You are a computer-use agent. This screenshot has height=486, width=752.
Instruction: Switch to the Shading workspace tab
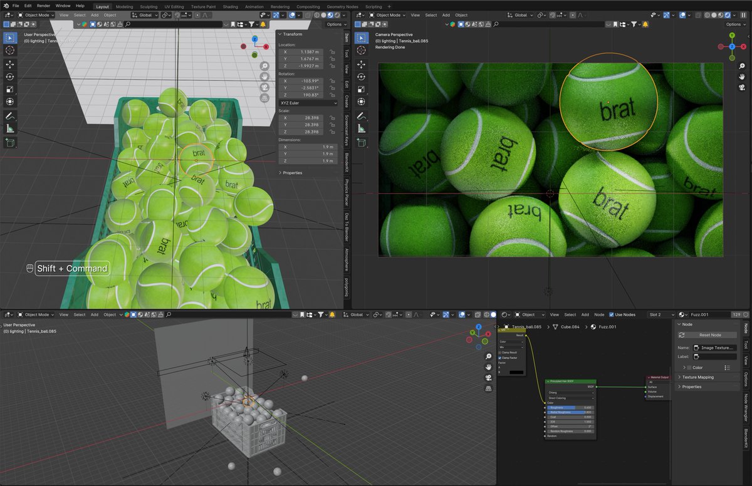tap(231, 6)
